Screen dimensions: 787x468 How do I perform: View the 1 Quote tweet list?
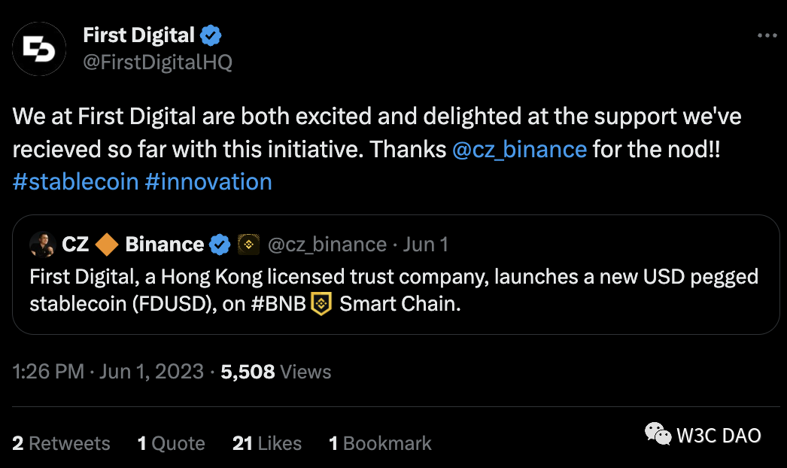pyautogui.click(x=172, y=444)
